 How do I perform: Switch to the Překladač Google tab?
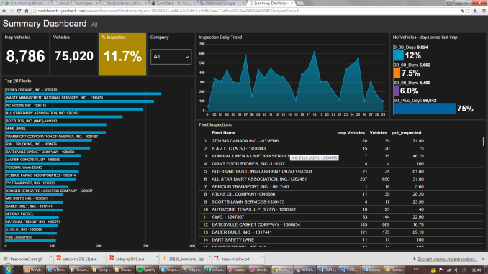[x=222, y=3]
